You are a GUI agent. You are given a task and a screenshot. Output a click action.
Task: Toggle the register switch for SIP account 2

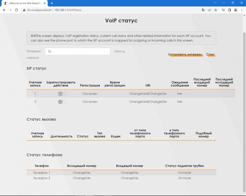62,102
